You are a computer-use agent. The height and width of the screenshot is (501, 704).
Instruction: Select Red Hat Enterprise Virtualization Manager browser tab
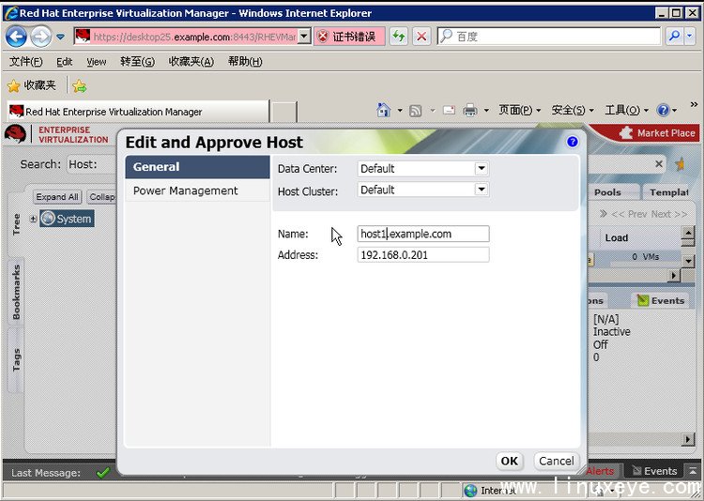point(138,112)
